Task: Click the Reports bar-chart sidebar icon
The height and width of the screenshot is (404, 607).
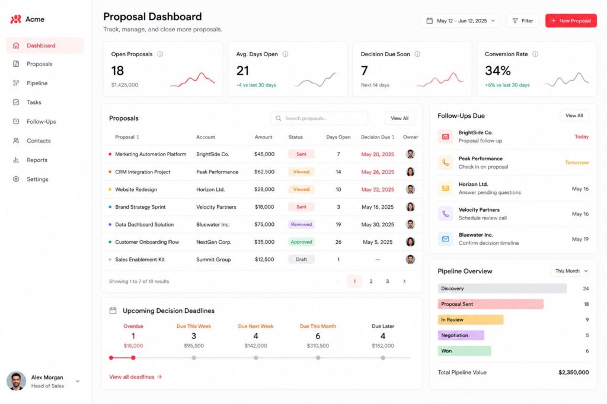Action: click(16, 160)
